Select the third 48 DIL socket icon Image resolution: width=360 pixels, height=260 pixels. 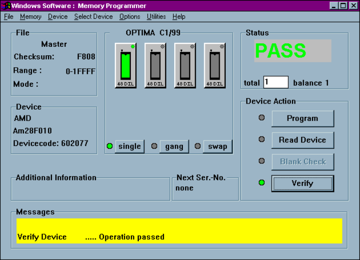(x=185, y=65)
